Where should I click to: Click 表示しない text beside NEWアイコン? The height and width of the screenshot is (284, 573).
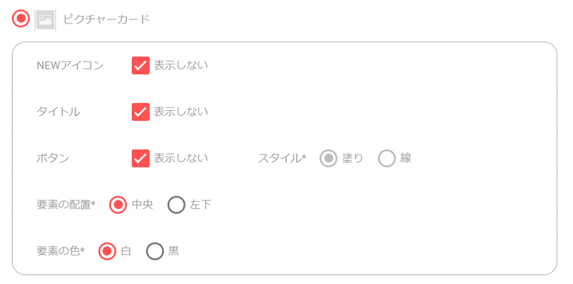181,65
